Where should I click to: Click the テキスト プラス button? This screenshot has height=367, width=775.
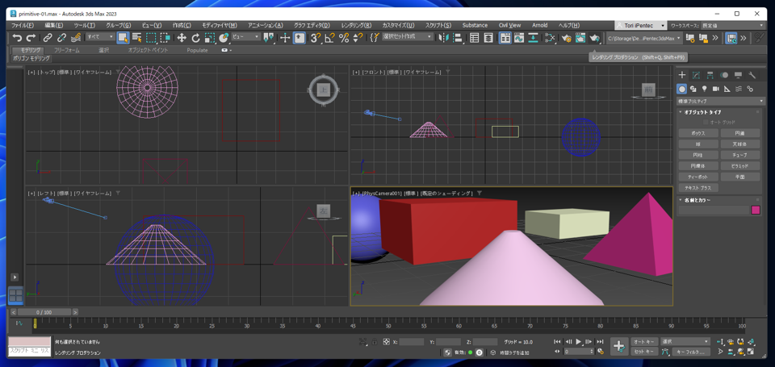click(x=698, y=188)
